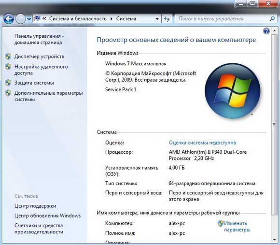Open Дополнительные параметры системы
280x245 pixels.
tap(49, 96)
